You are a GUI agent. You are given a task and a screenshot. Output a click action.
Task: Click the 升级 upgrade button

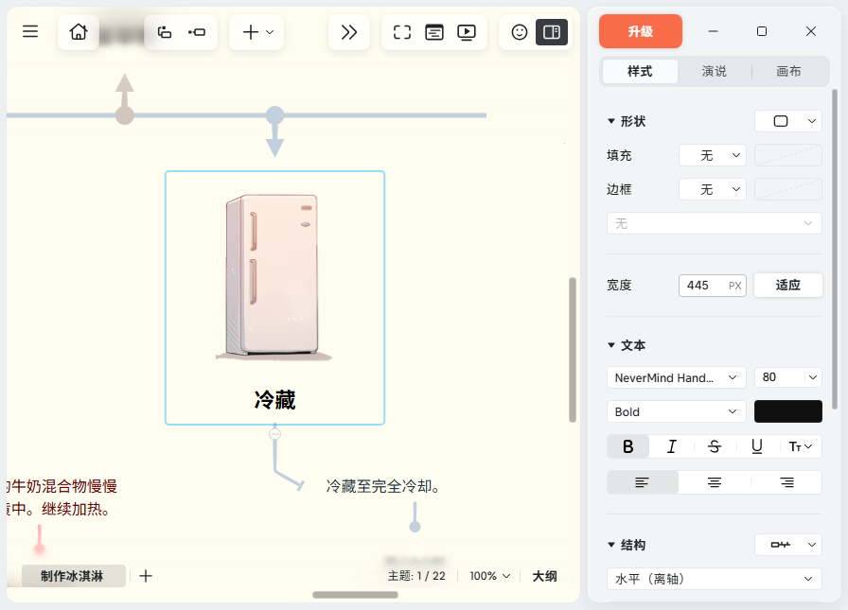[x=641, y=31]
